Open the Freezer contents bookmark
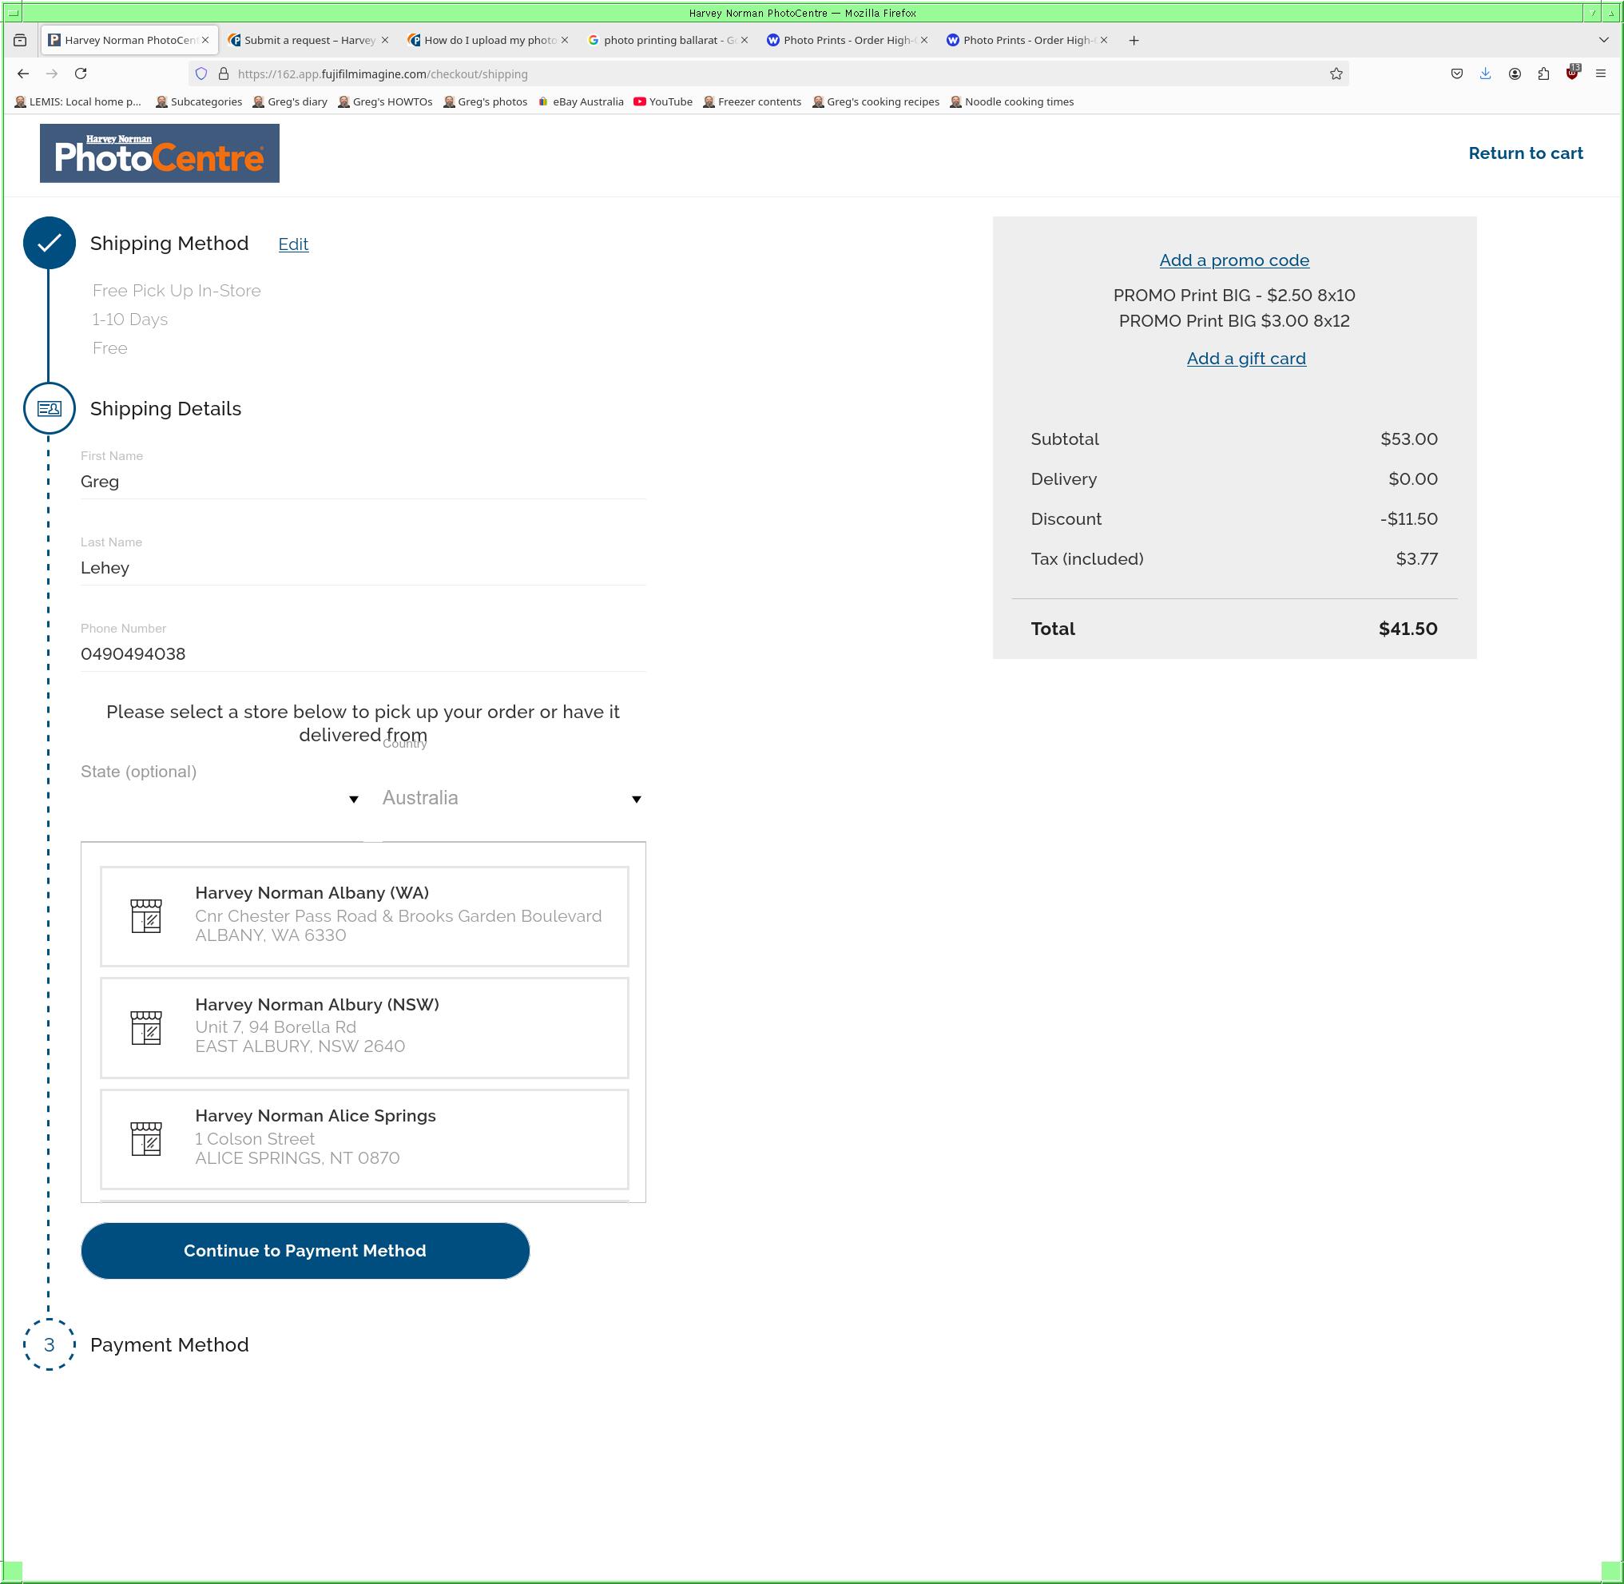This screenshot has height=1584, width=1624. tap(752, 101)
